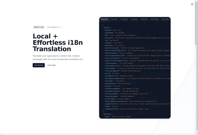Select the zho_Hant tab
198x135 pixels.
pyautogui.click(x=165, y=19)
